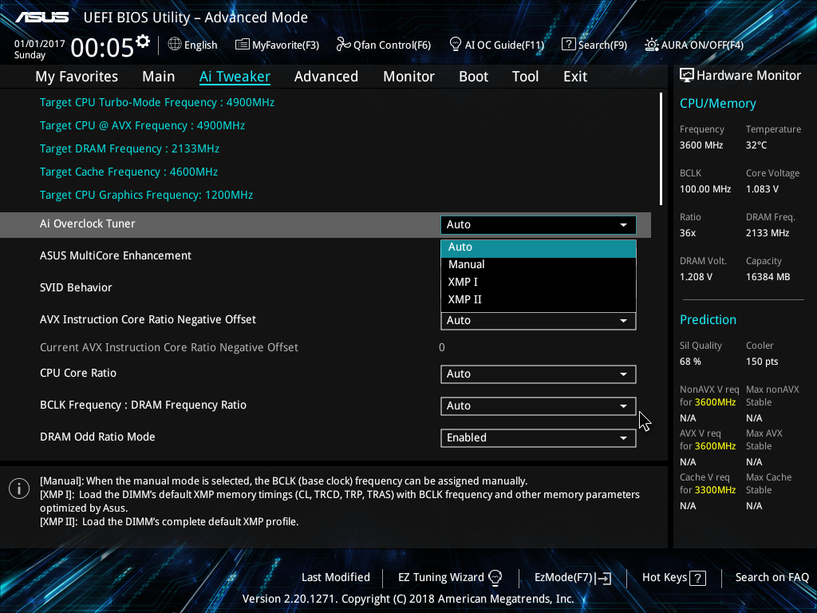Click the AI OC Guide lightbulb icon
Screen dimensions: 817x613
(455, 45)
